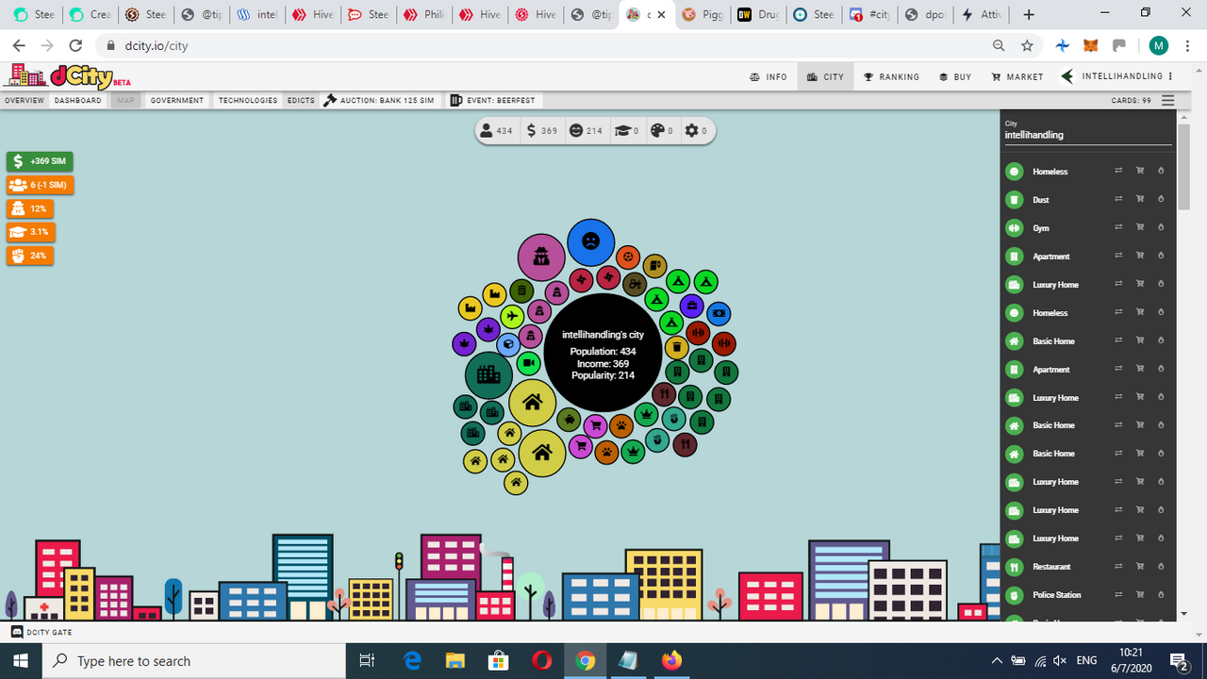
Task: Open the Auction: Bank 125 SIM button
Action: (379, 101)
